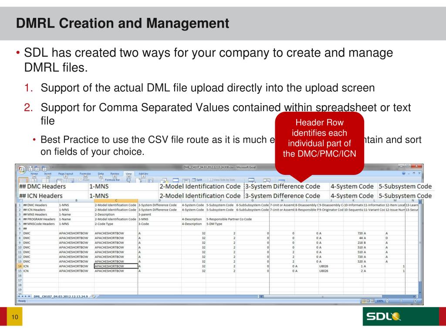The height and width of the screenshot is (335, 446).
Task: Select the View ribbon tab
Action: pyautogui.click(x=128, y=174)
